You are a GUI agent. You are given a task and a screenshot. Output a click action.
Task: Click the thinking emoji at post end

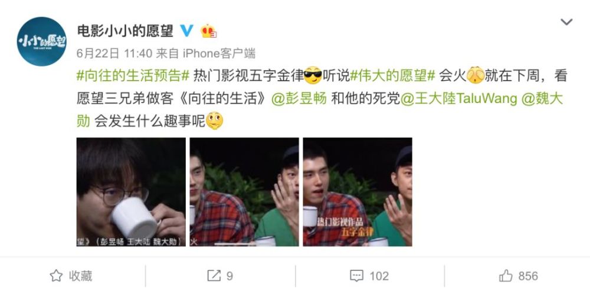click(x=215, y=121)
